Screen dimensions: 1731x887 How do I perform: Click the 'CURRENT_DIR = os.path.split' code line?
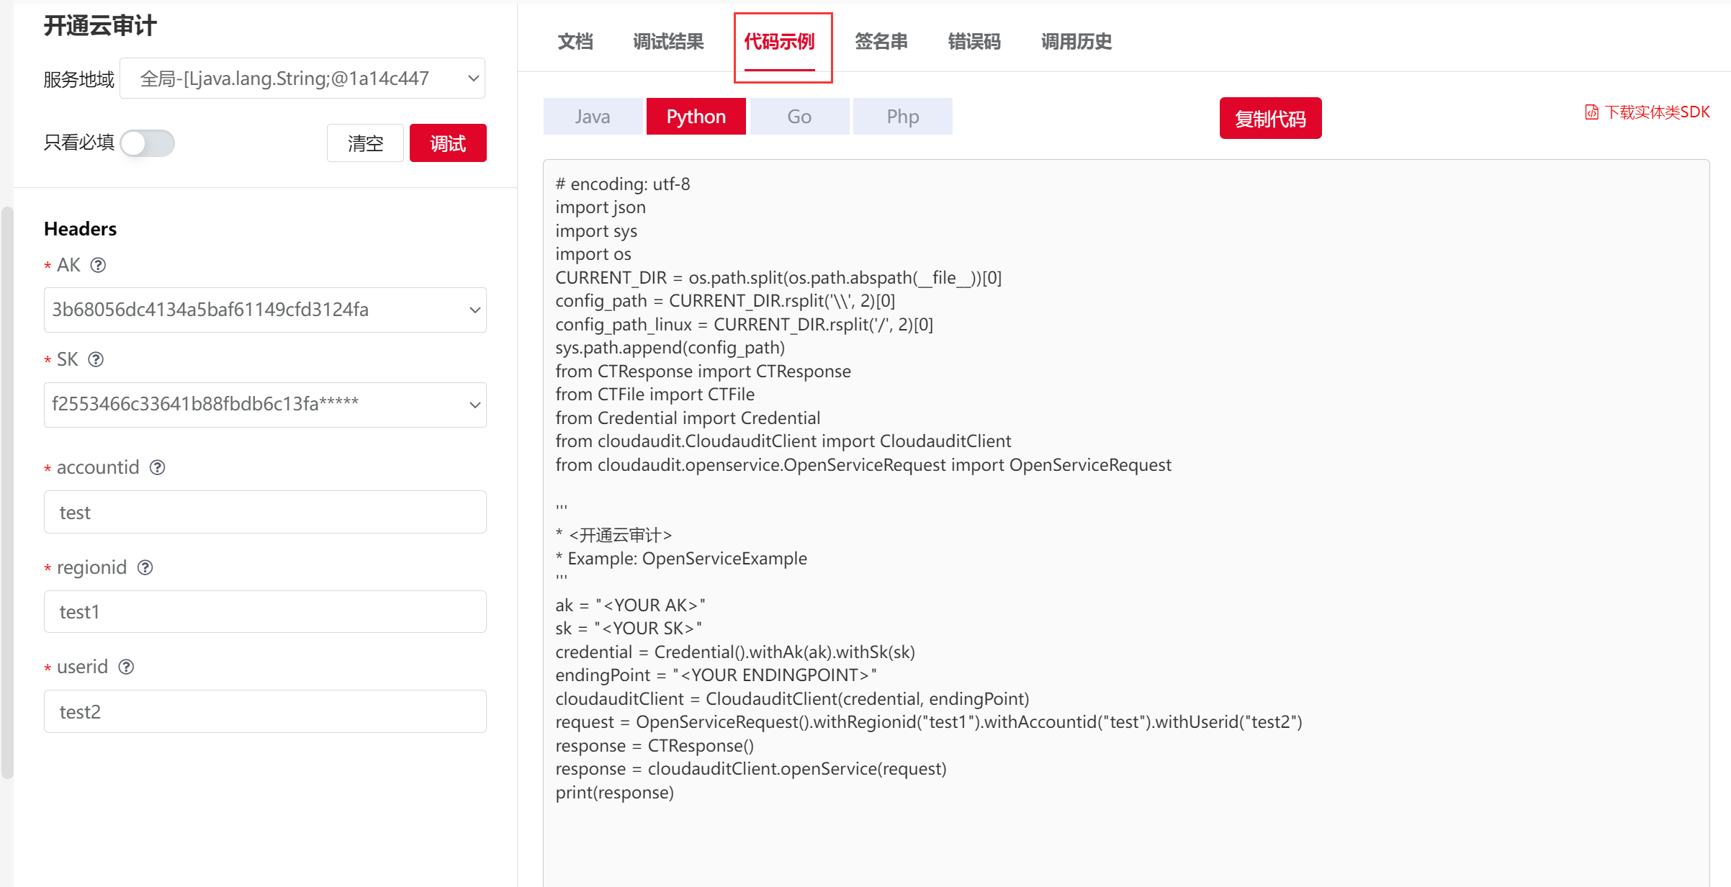778,277
